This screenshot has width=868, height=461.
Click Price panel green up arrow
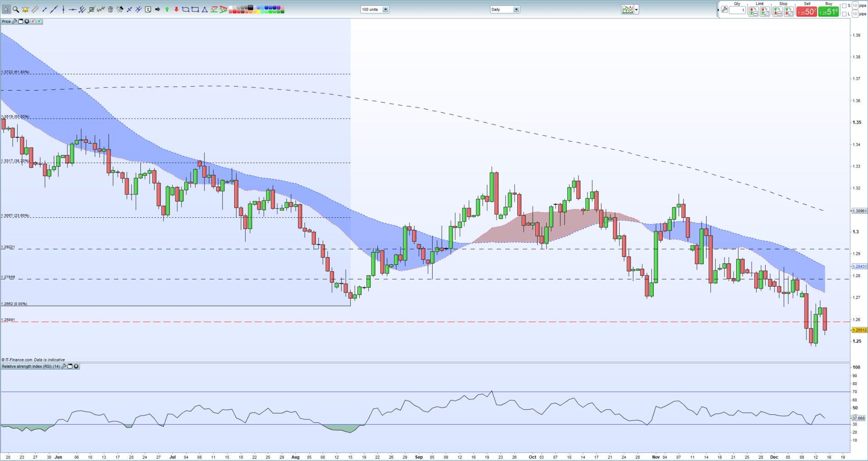[39, 21]
